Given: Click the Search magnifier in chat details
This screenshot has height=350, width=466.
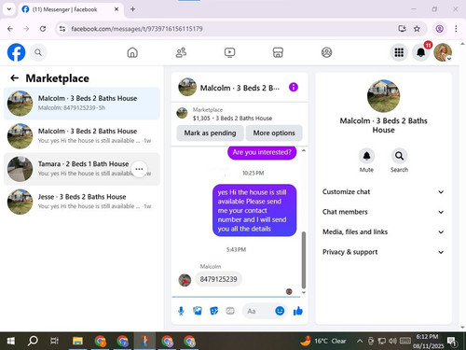Looking at the screenshot, I should click(399, 156).
